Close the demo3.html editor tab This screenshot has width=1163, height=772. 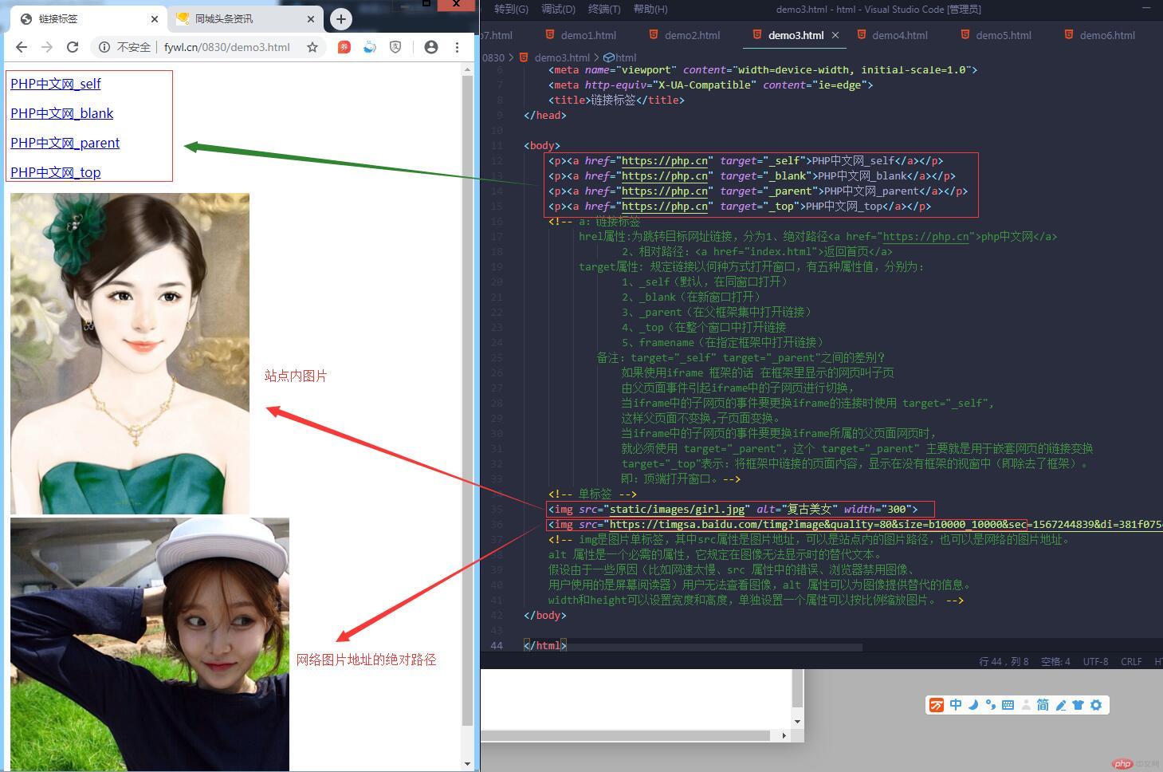pos(835,35)
